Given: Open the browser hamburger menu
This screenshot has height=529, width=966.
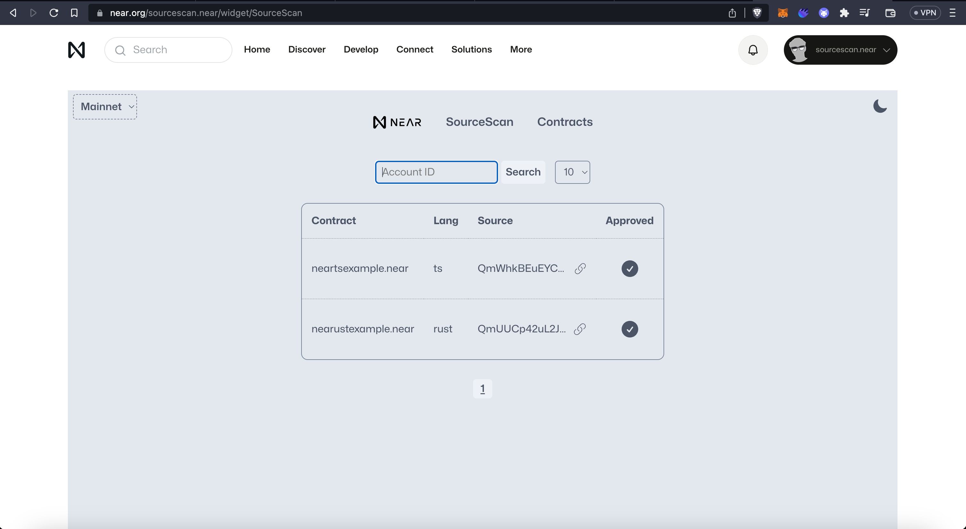Looking at the screenshot, I should click(953, 13).
